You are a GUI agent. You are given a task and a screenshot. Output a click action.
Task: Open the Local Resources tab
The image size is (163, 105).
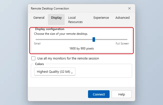point(75,20)
